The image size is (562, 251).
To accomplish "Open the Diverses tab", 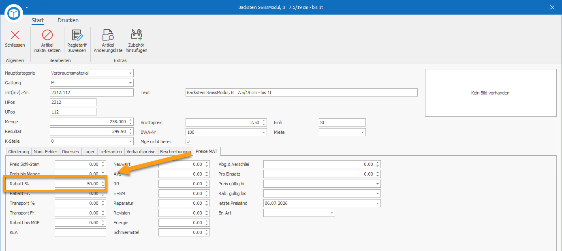I will point(71,152).
